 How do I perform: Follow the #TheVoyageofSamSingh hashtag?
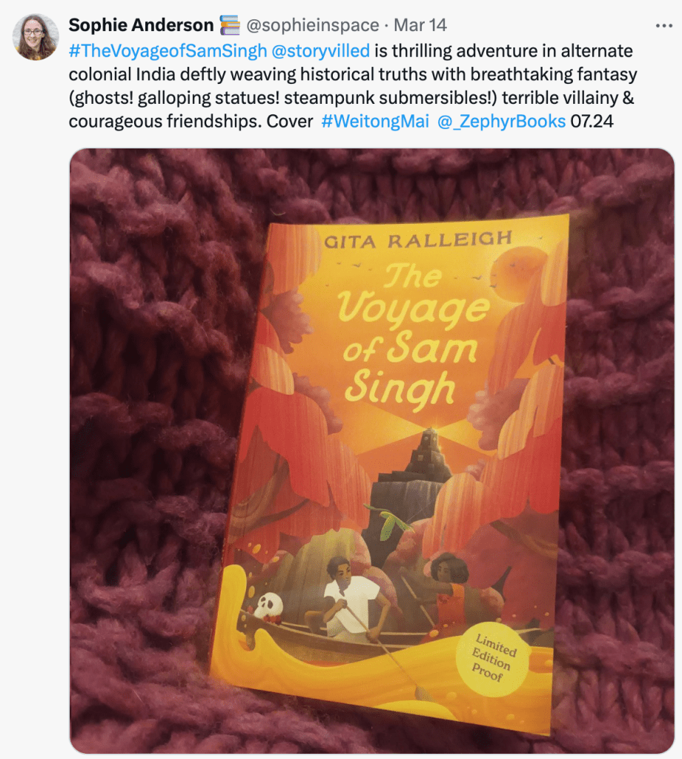point(168,51)
